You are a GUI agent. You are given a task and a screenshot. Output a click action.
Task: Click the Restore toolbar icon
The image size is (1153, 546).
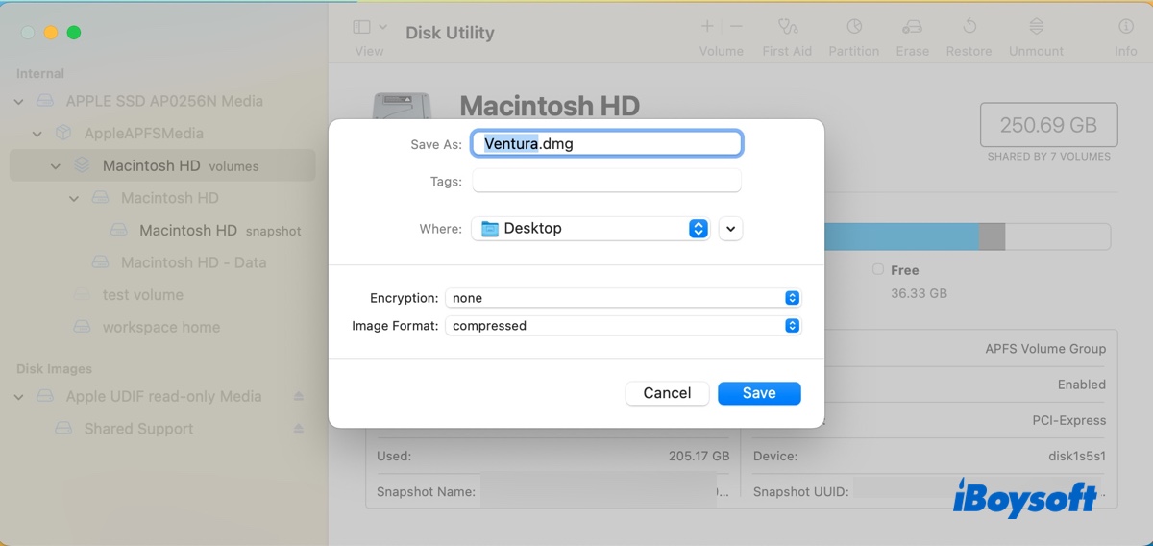tap(969, 27)
